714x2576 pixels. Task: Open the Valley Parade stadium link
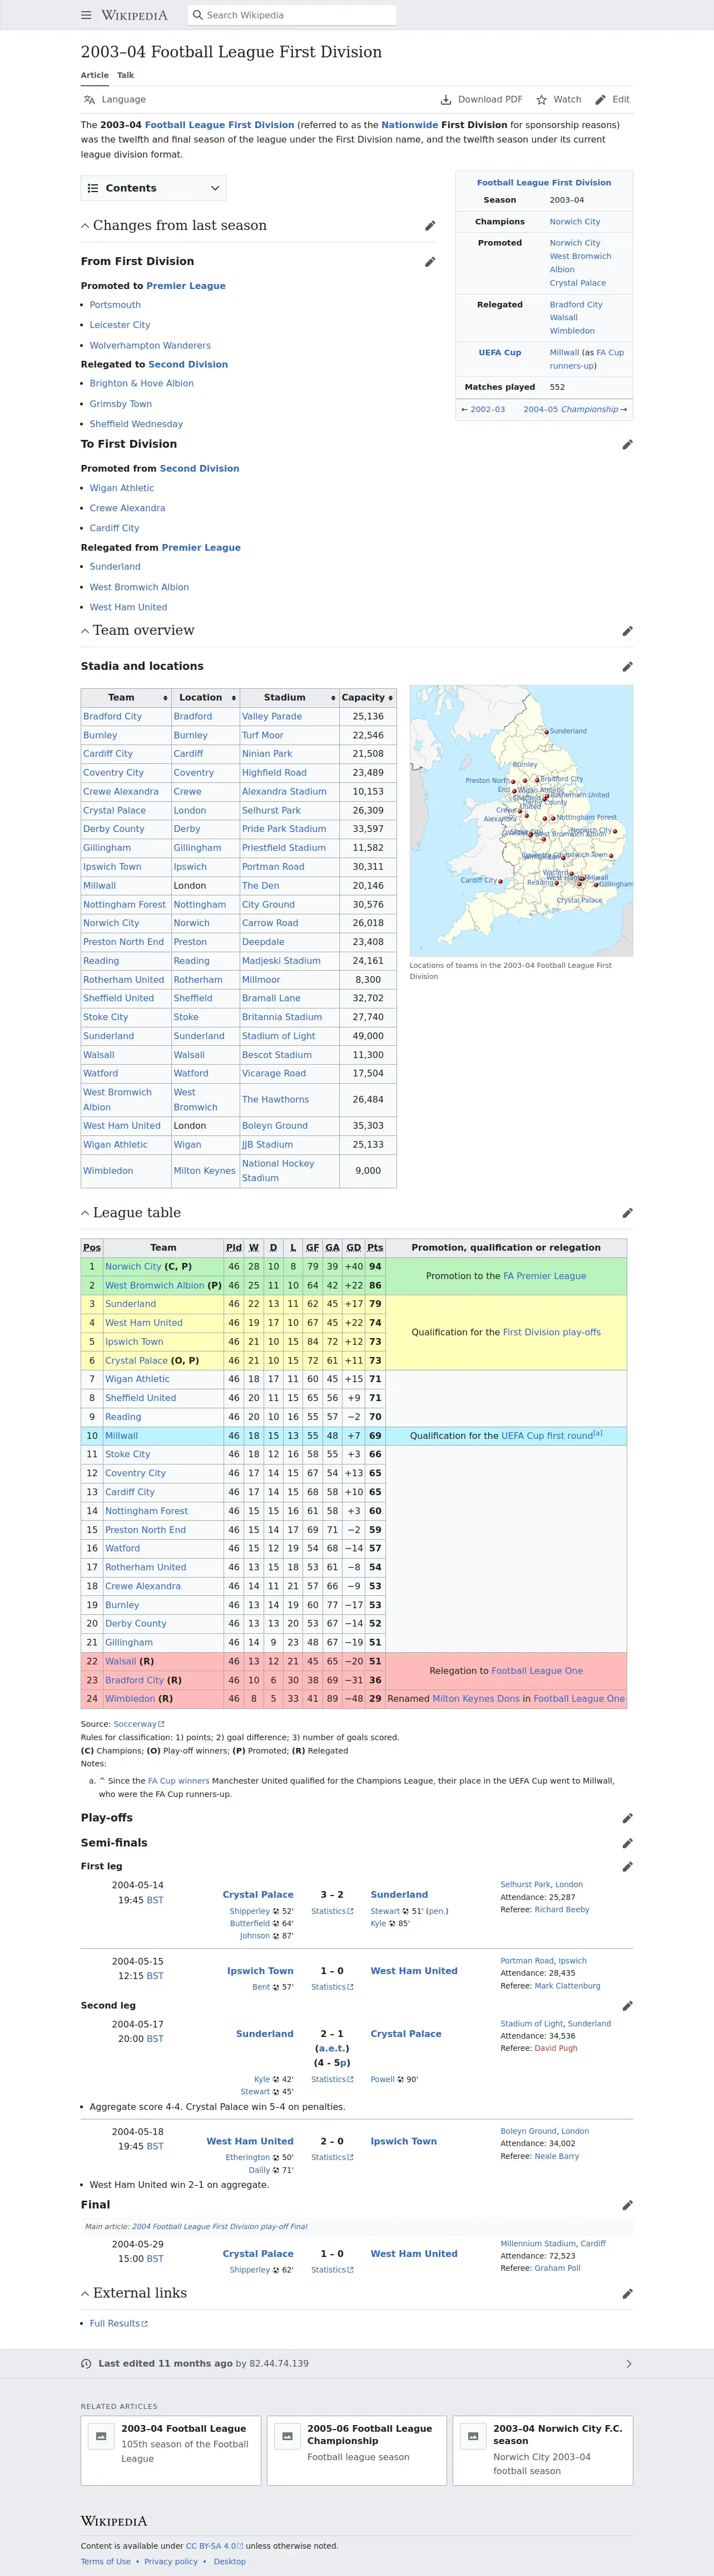[271, 717]
